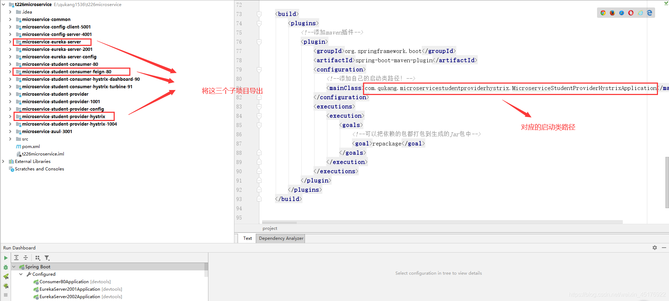Viewport: 669px width, 301px height.
Task: Click Scratches and Consoles icon
Action: click(11, 169)
